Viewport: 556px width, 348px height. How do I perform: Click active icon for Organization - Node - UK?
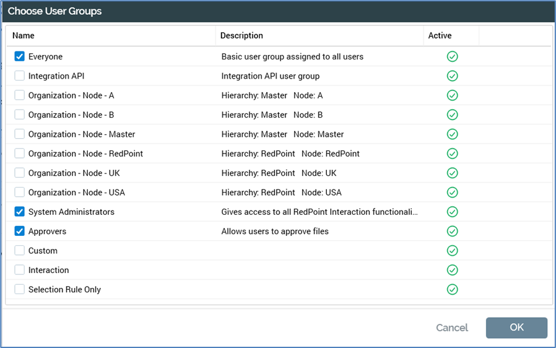[x=452, y=173]
